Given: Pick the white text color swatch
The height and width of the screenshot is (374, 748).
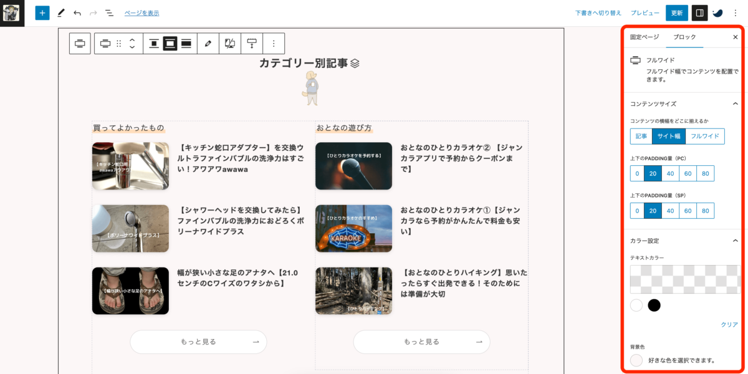Looking at the screenshot, I should click(636, 305).
